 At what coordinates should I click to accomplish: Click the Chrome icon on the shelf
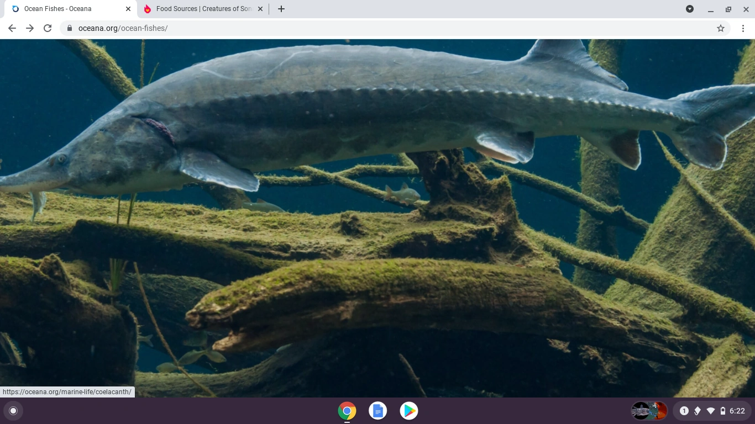tap(346, 411)
